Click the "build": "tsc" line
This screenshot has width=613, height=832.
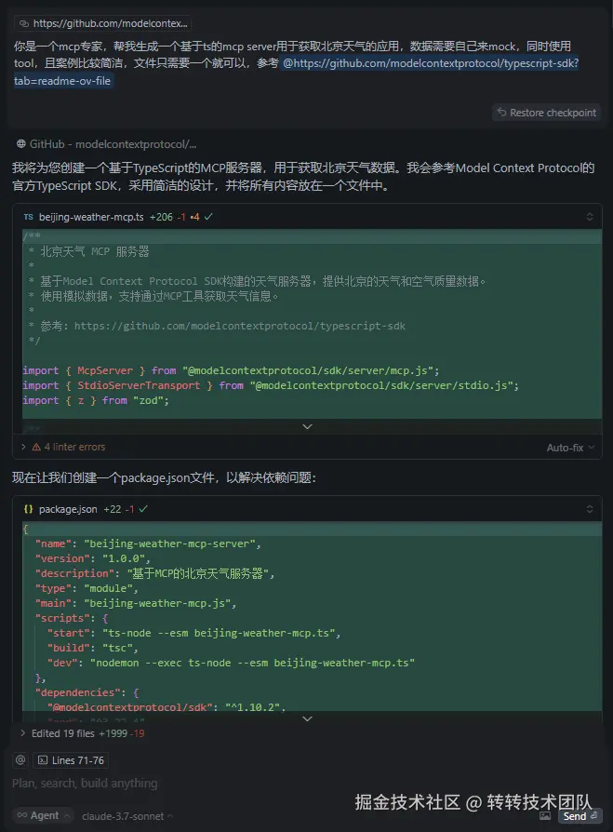coord(93,648)
